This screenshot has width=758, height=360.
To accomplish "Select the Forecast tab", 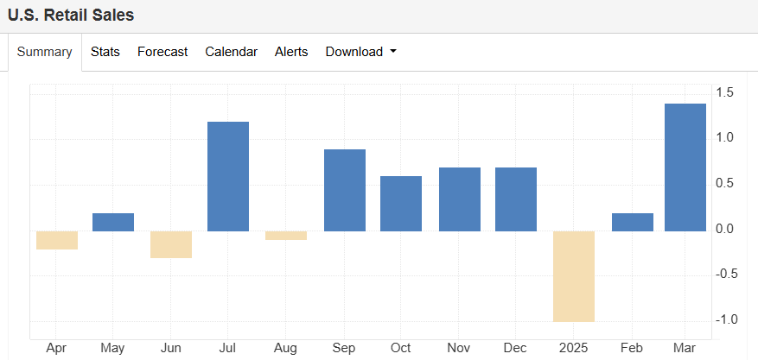I will 162,52.
